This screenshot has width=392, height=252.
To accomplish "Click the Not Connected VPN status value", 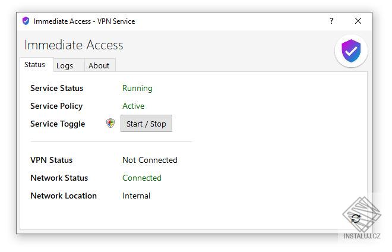I will (150, 160).
